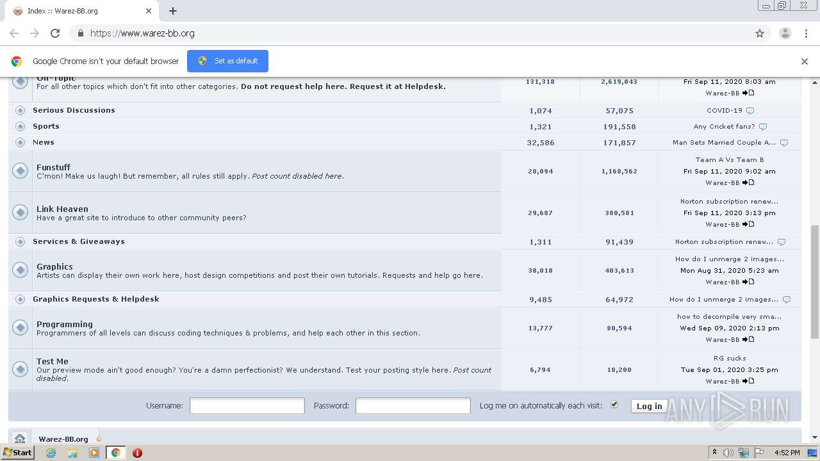Viewport: 820px width, 461px height.
Task: Click speech bubble next to Any Cricket fans?
Action: point(763,127)
